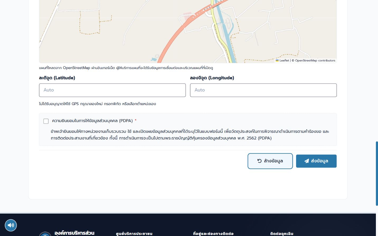The width and height of the screenshot is (378, 236).
Task: Focus the Latitude input field
Action: [112, 90]
